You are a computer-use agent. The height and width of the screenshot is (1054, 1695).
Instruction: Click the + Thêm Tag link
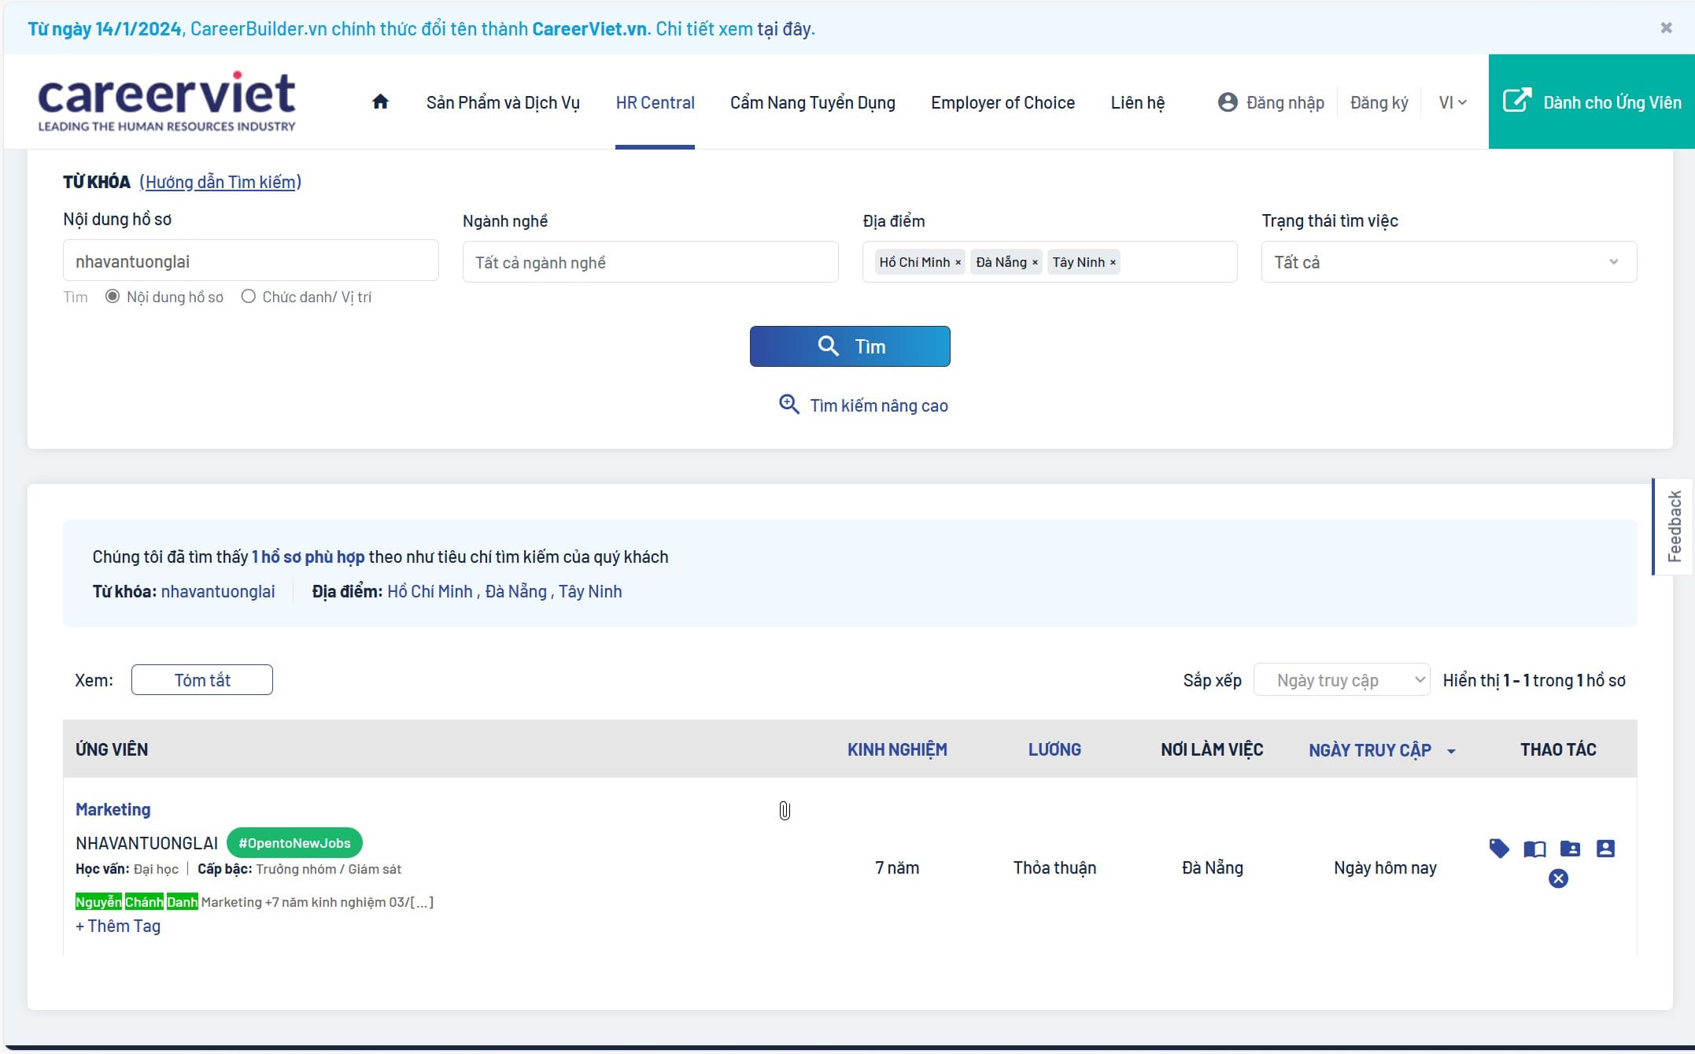[x=118, y=926]
